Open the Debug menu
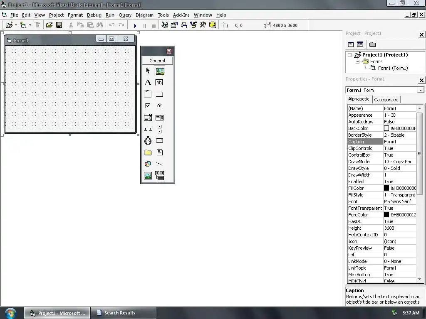Image resolution: width=426 pixels, height=319 pixels. pos(94,15)
